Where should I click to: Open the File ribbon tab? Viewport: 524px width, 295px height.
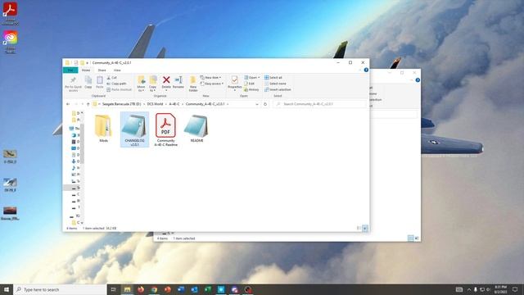point(70,70)
